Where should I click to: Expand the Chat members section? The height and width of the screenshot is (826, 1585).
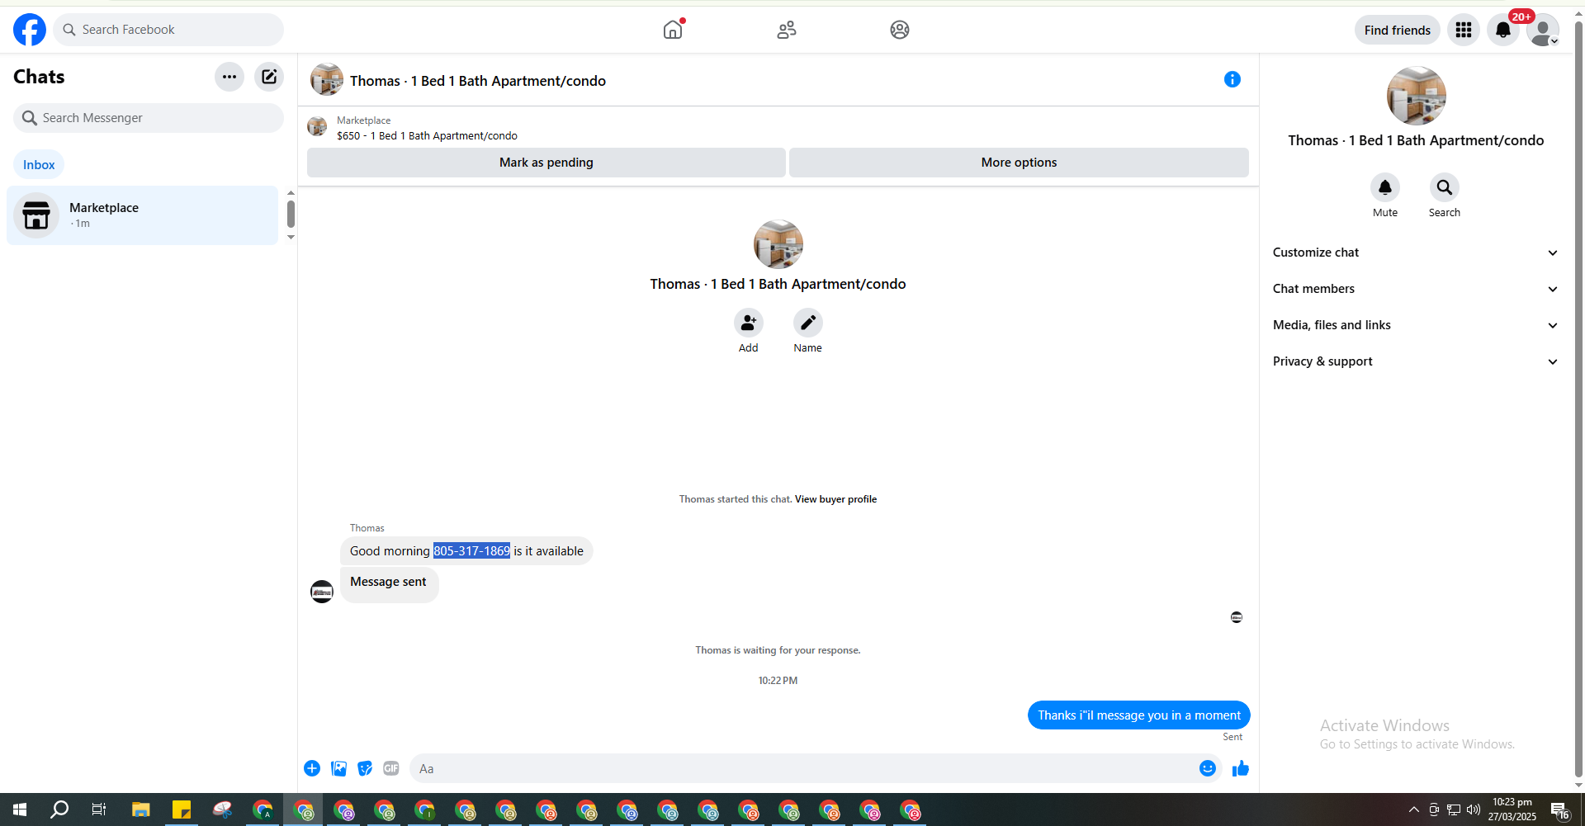[x=1416, y=289]
